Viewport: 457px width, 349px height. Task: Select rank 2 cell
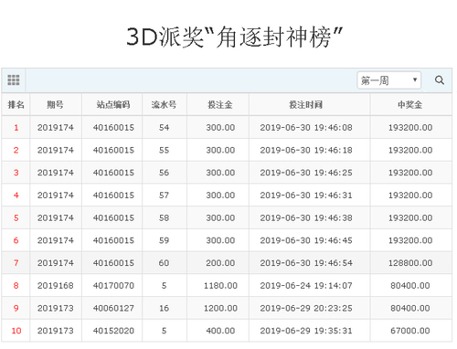(16, 150)
